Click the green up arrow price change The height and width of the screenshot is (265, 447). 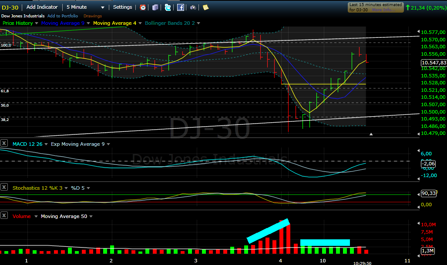pyautogui.click(x=408, y=8)
